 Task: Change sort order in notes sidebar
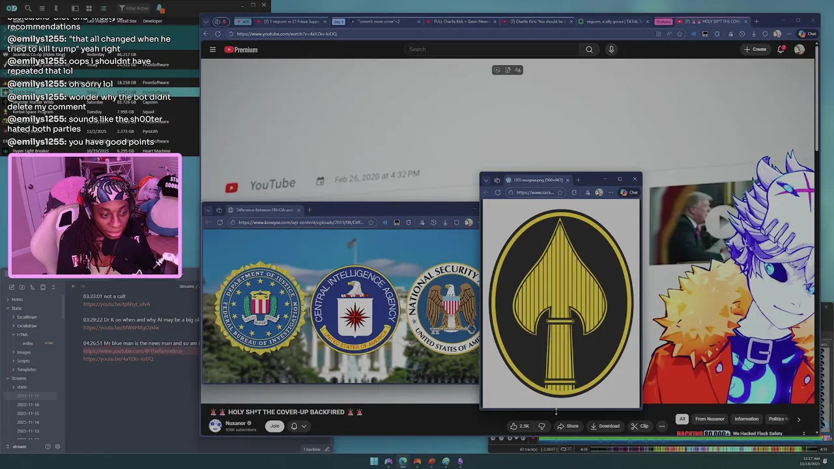(x=33, y=287)
